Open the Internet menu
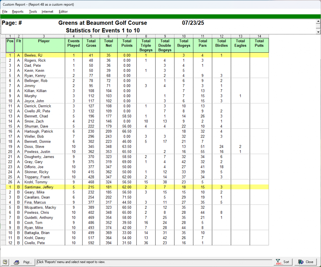Viewport: 321px width, 267px height. point(47,12)
